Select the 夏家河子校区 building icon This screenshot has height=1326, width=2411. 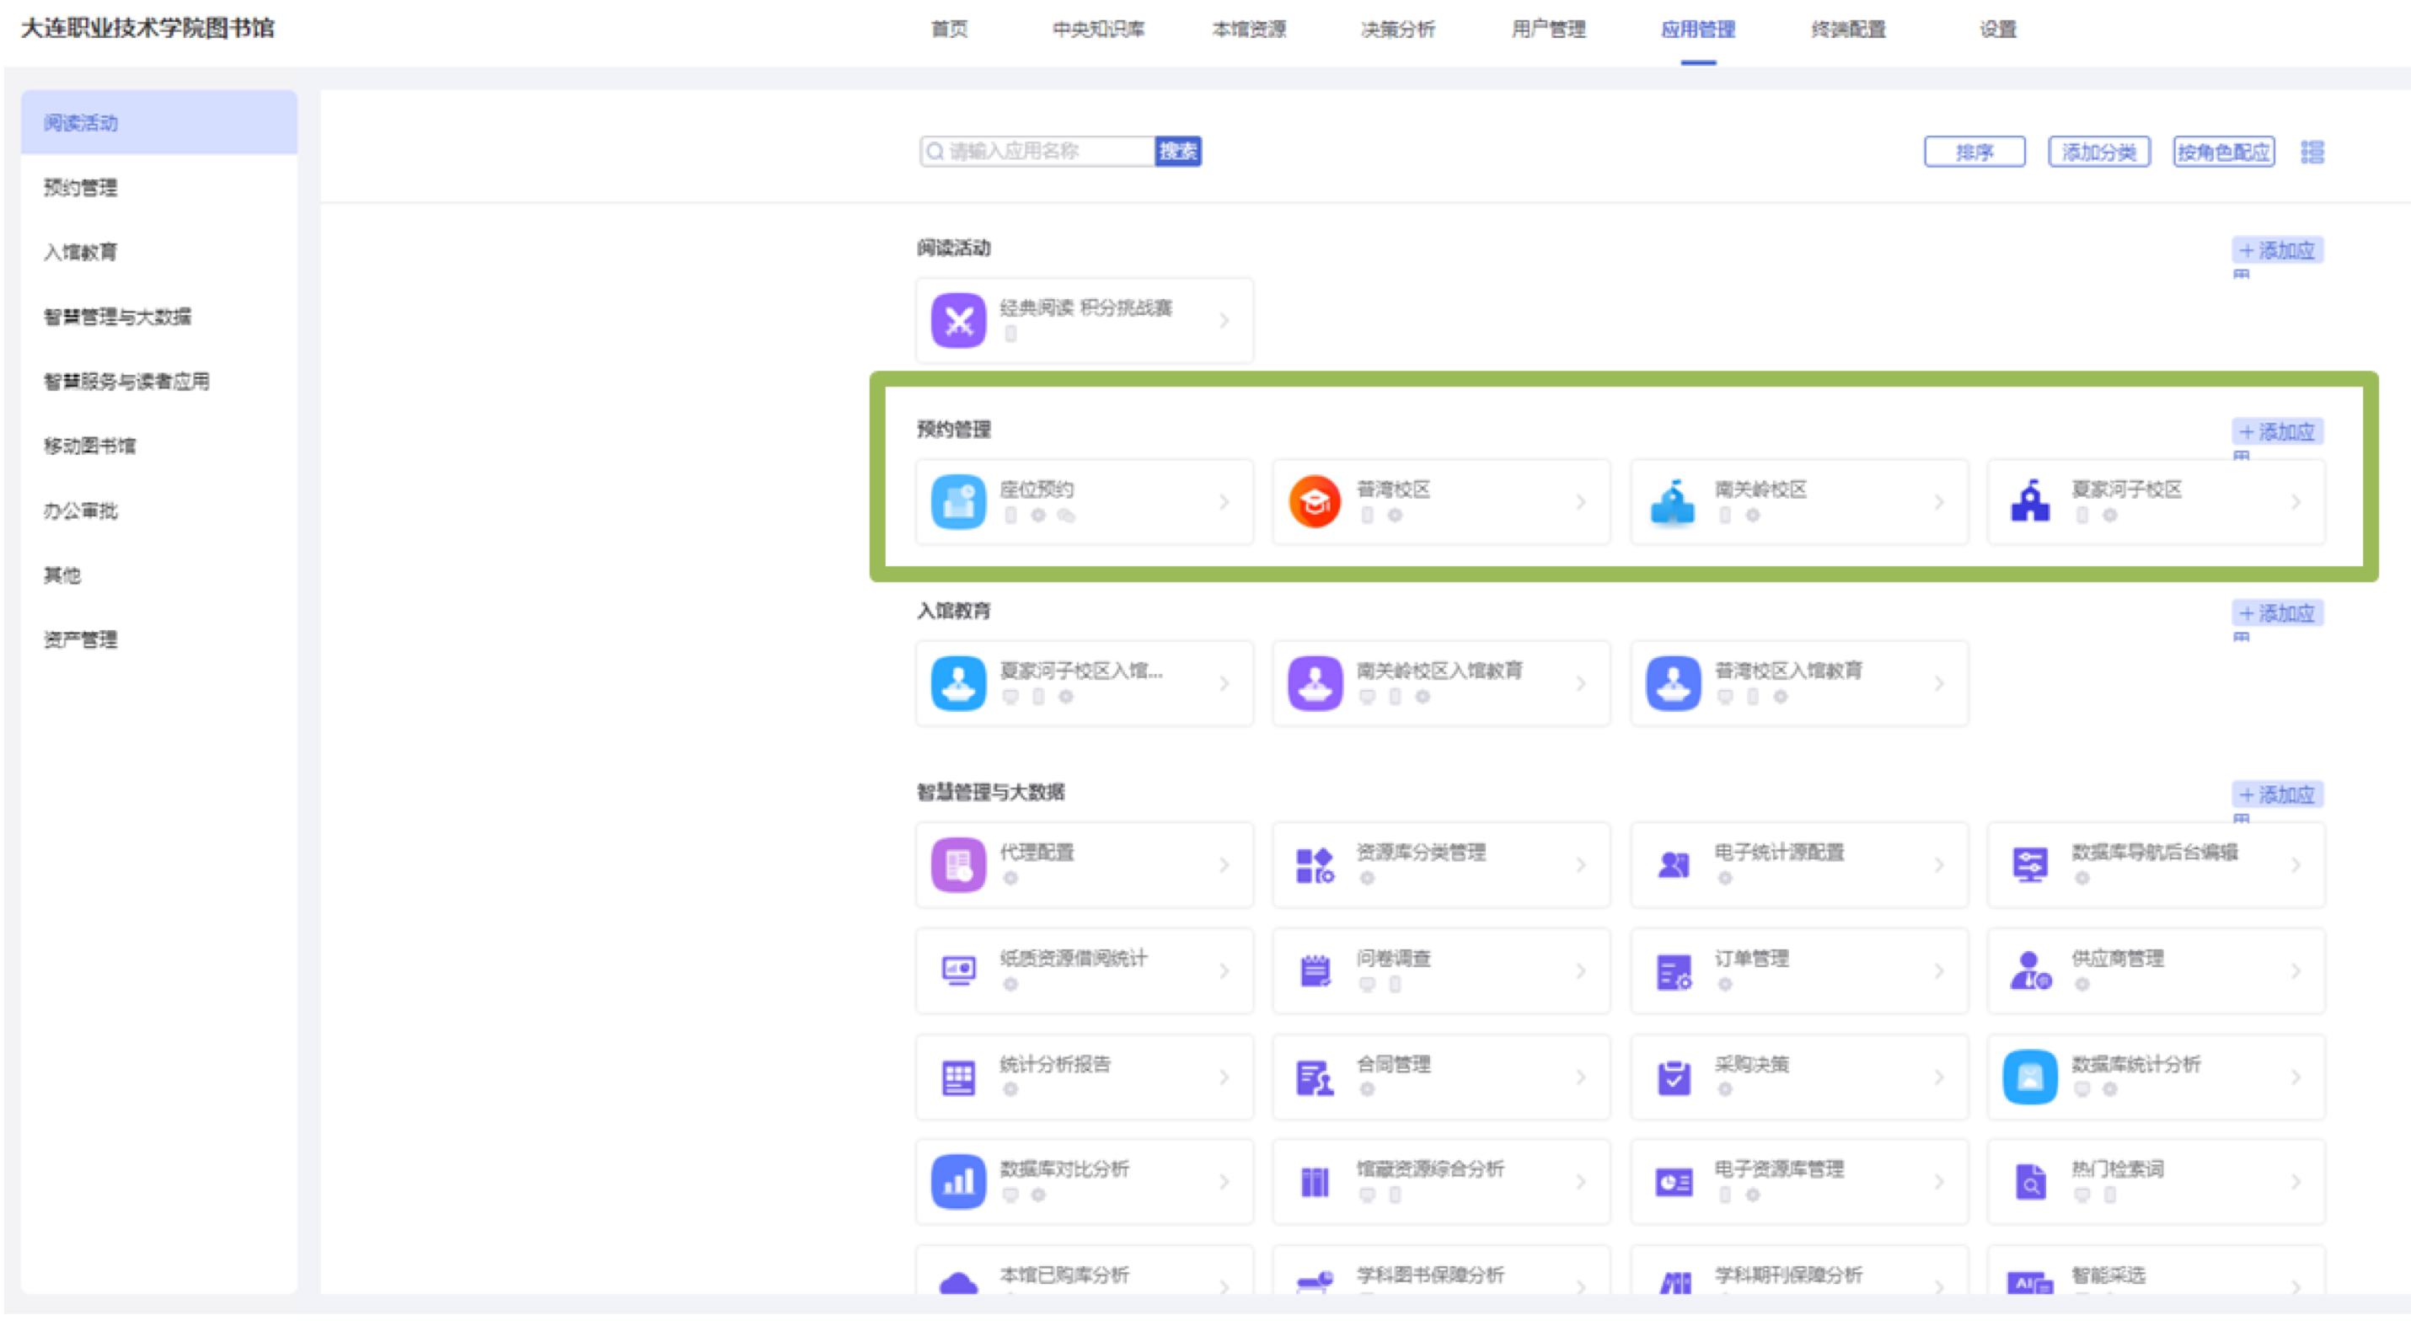pos(2029,502)
